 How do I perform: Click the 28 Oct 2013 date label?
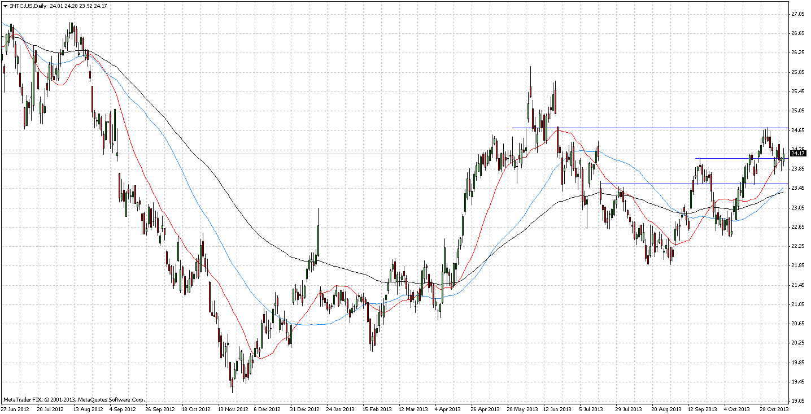[x=774, y=408]
